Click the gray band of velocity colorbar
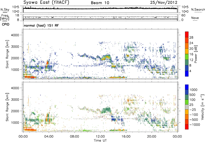Viewport: 205px width, 142px height. (x=187, y=107)
